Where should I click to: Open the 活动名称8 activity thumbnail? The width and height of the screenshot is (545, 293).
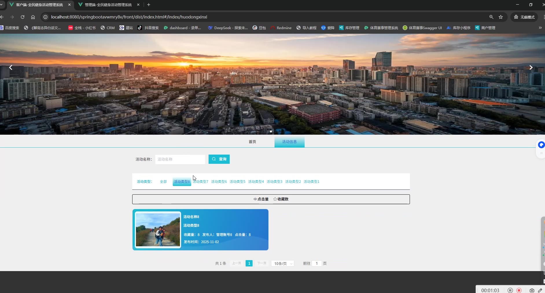pos(158,230)
